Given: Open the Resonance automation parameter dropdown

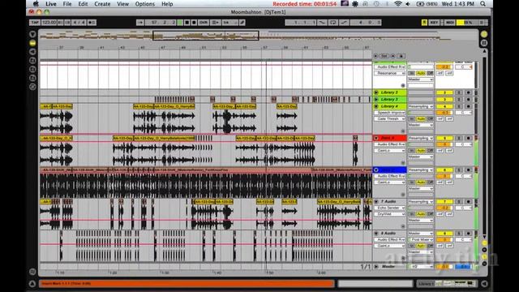Looking at the screenshot, I should 390,73.
